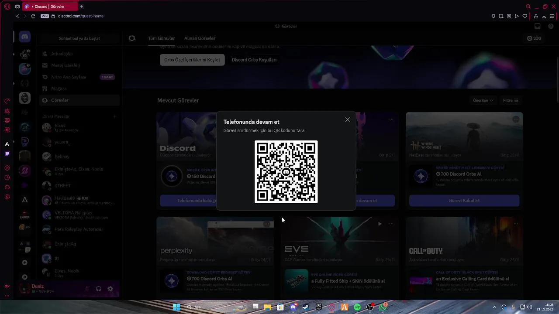Click 'Orbs Özel İçeriklerini Keşfet' button
Screen dimensions: 559x314
[192, 60]
